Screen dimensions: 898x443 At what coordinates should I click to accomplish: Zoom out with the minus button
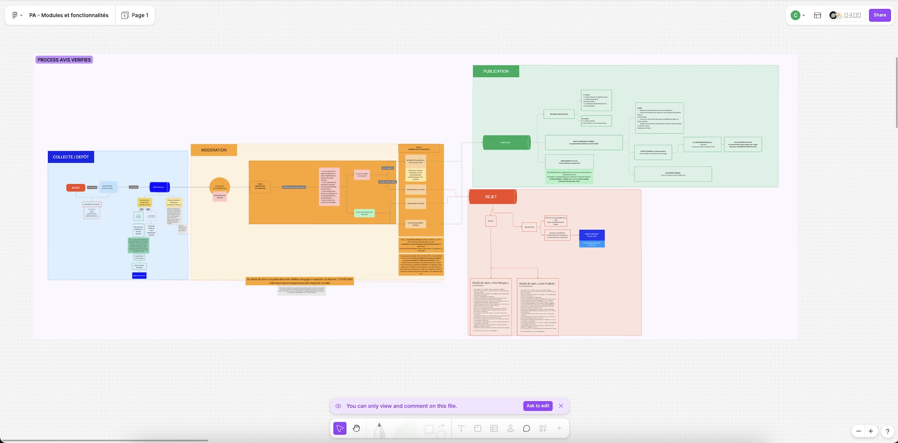point(858,431)
